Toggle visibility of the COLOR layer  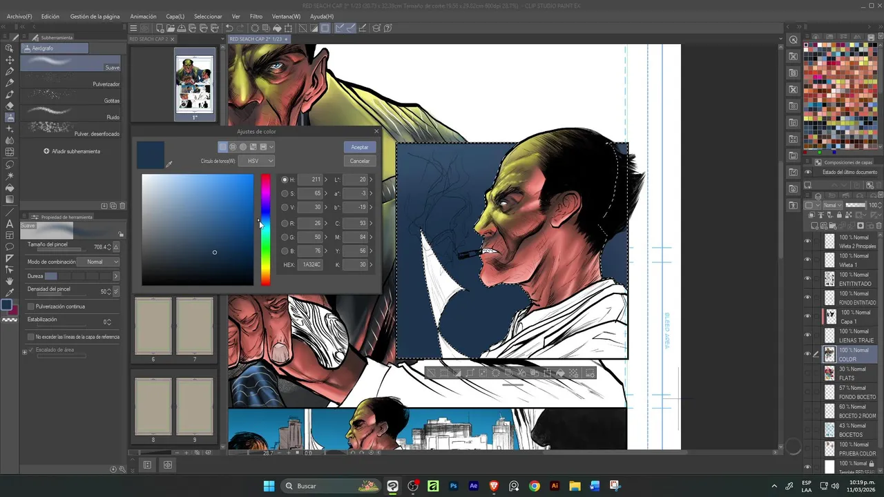point(807,354)
